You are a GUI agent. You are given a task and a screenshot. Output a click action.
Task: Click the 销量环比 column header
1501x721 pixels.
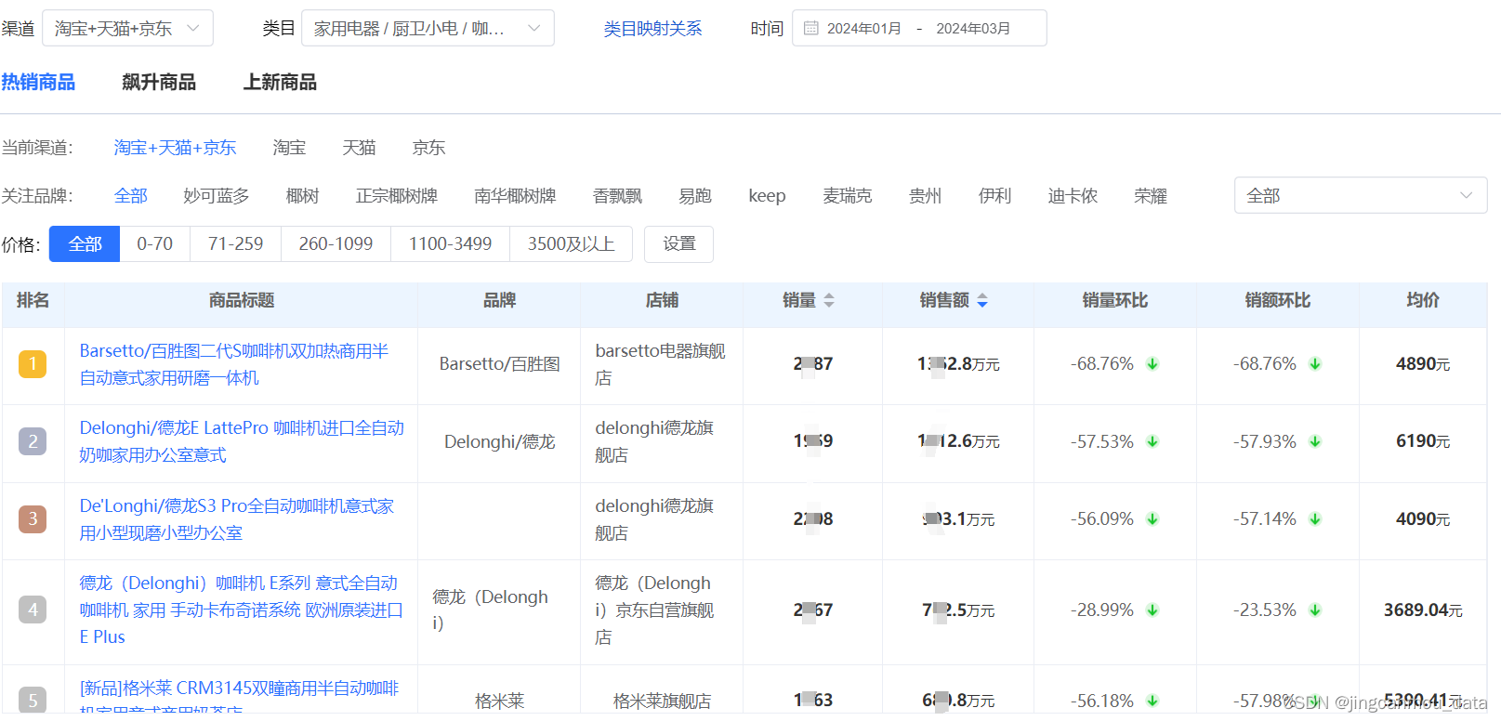point(1115,301)
